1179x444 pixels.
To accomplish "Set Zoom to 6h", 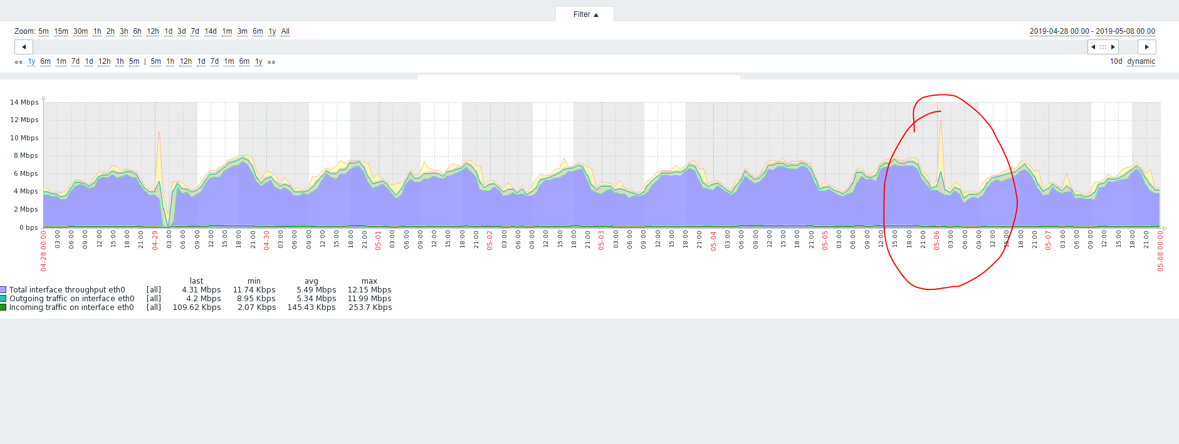I will [x=137, y=31].
